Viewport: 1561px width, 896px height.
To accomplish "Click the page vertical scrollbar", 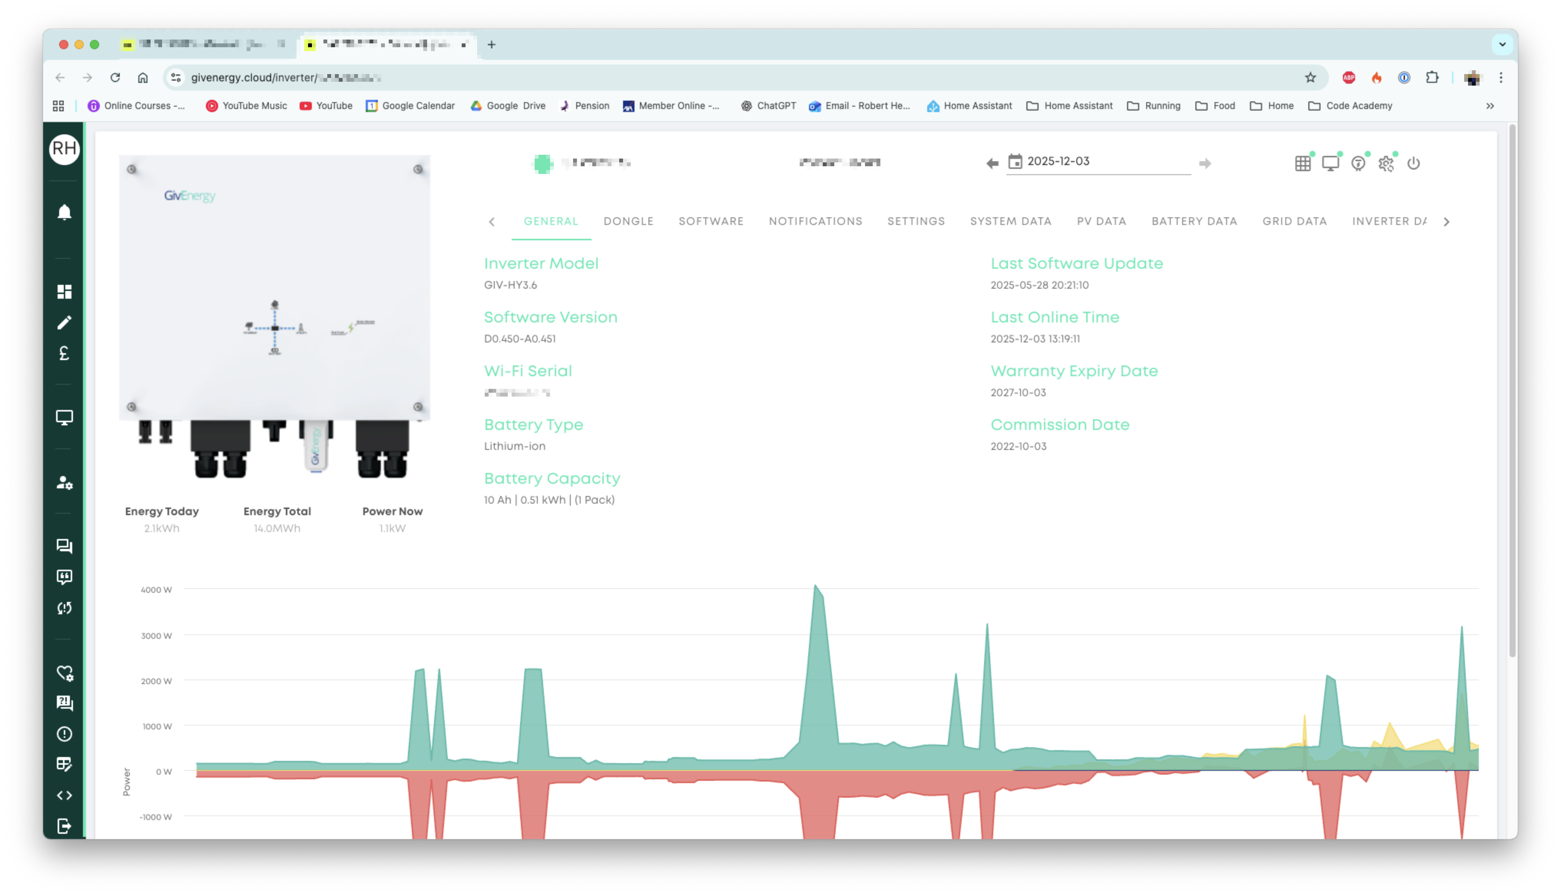I will coord(1512,392).
